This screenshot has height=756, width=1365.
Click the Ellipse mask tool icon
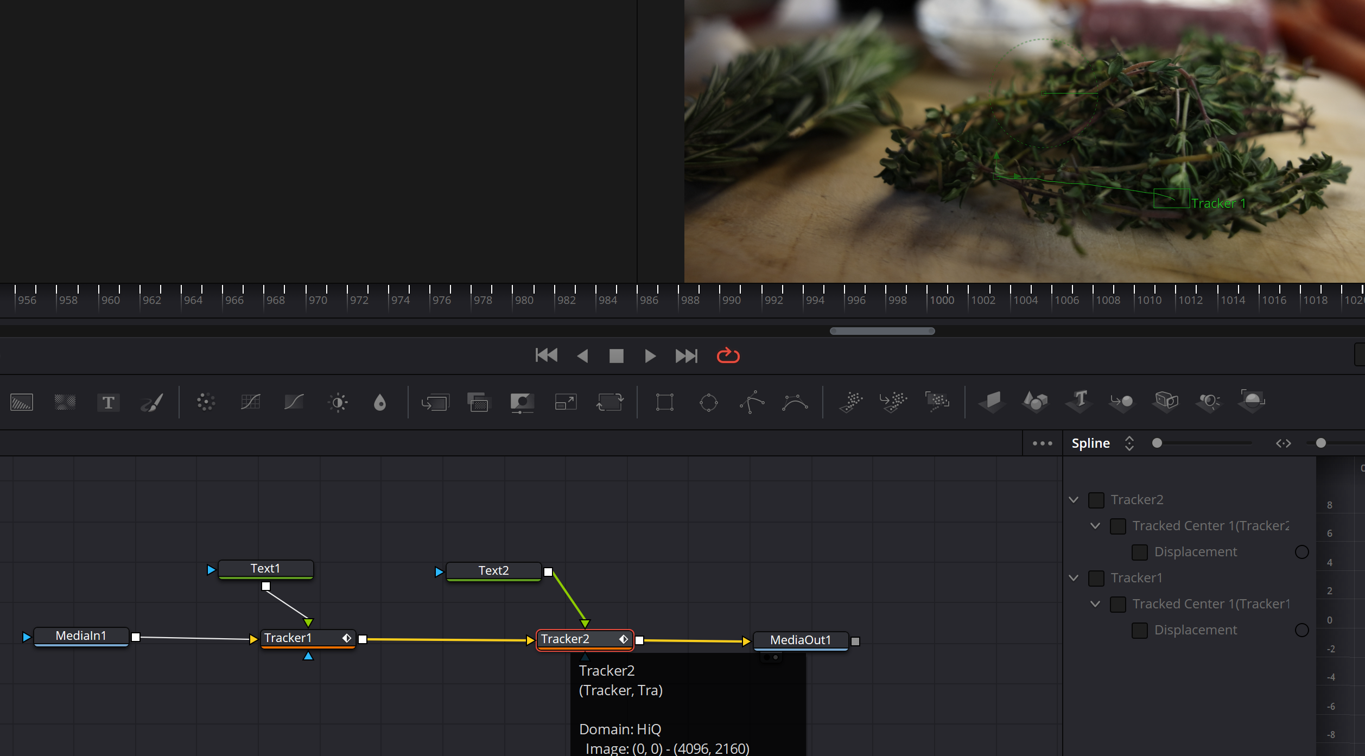click(x=708, y=402)
